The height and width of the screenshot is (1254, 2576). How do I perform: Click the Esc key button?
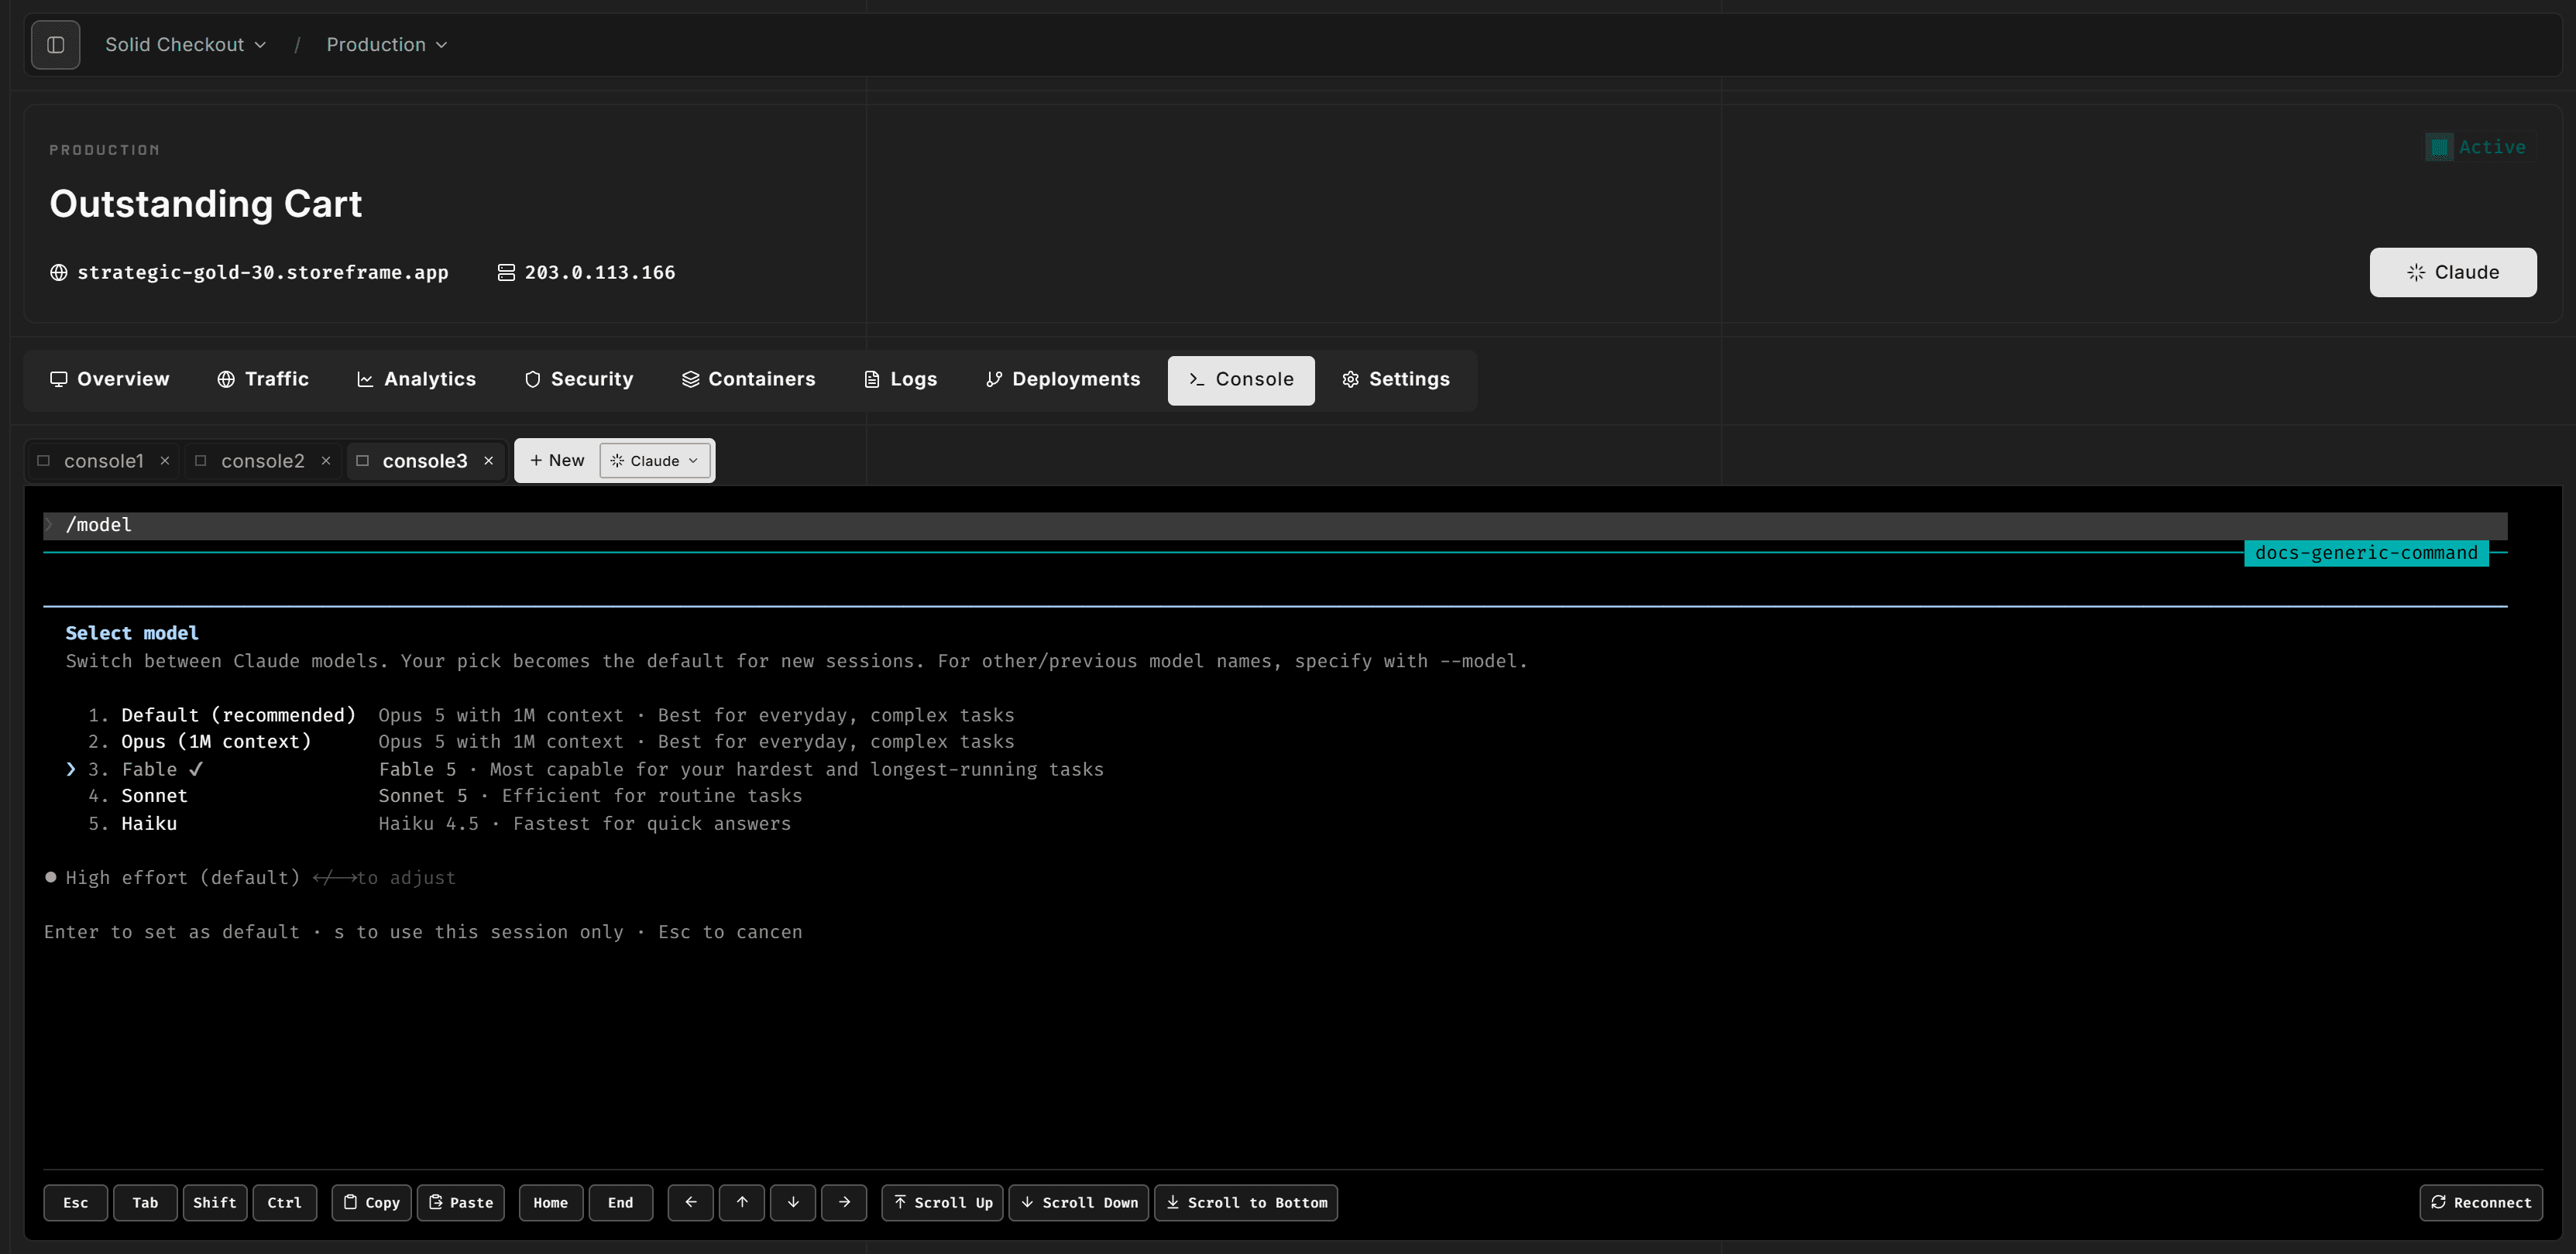76,1203
